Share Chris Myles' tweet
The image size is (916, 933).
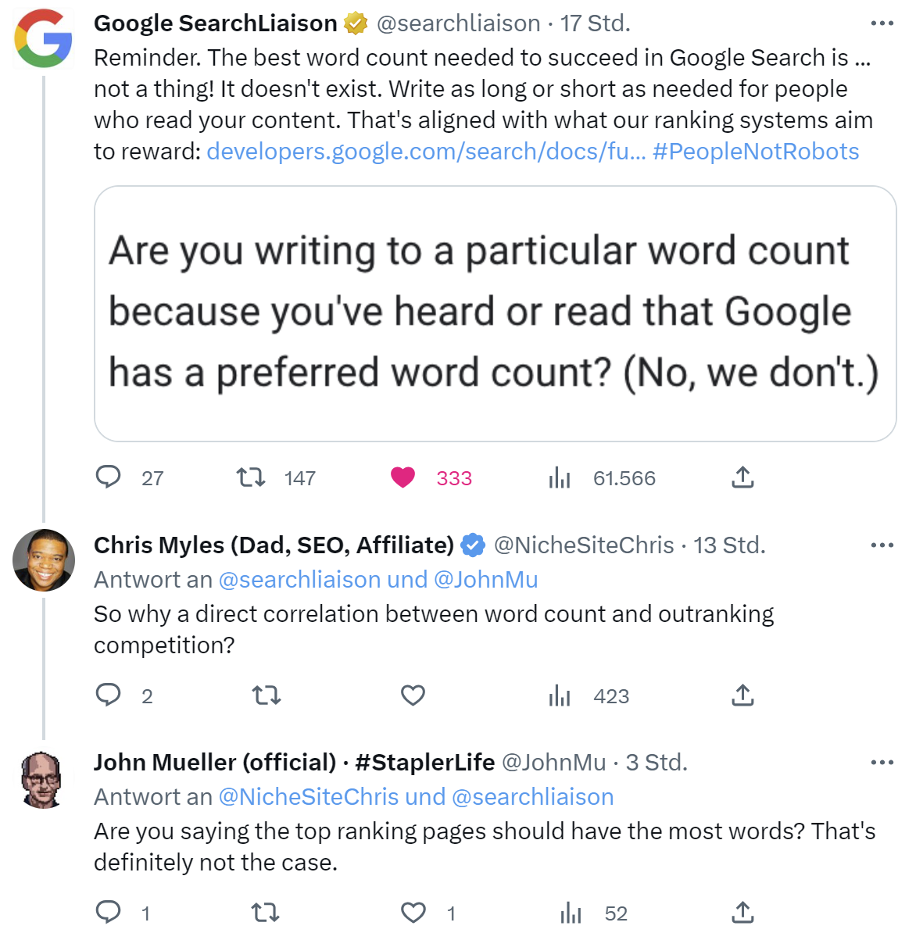[742, 695]
